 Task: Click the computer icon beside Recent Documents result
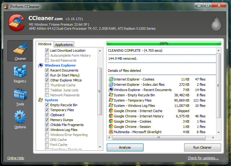(x=111, y=90)
